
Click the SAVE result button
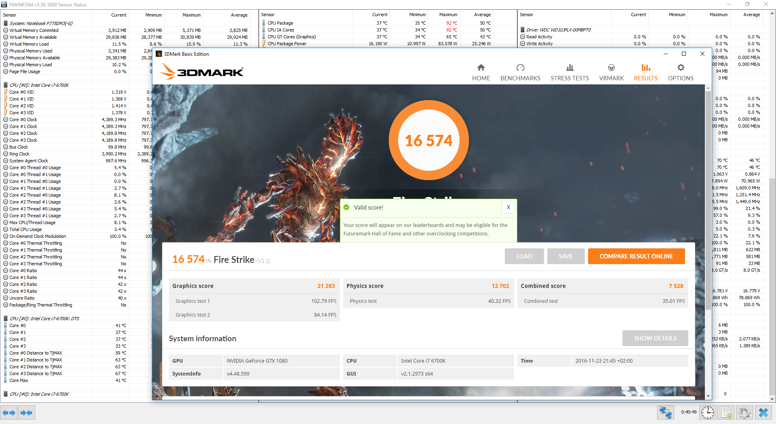[566, 256]
